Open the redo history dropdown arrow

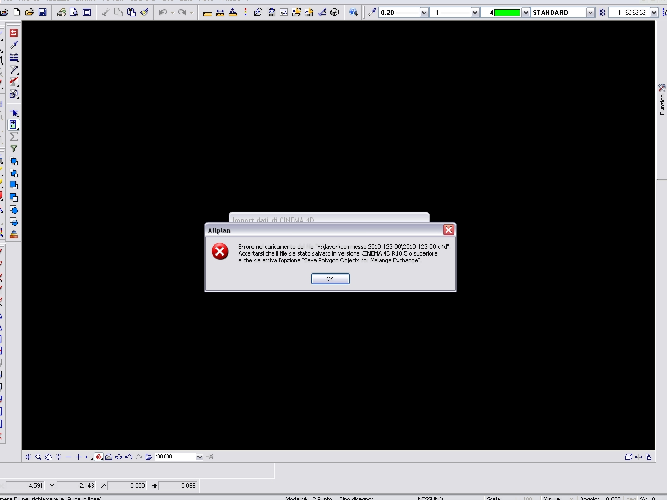tap(191, 12)
